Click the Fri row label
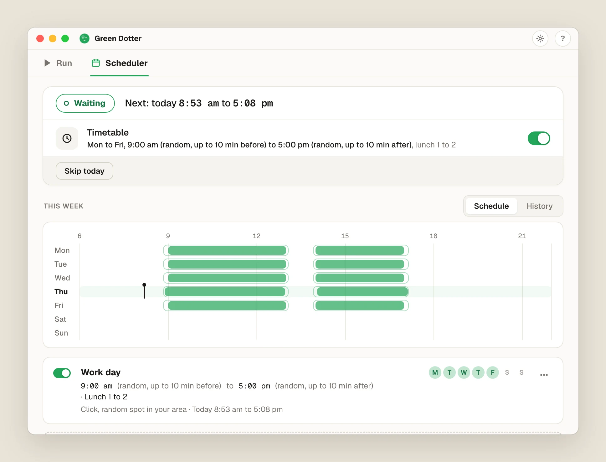This screenshot has height=462, width=606. coord(59,305)
